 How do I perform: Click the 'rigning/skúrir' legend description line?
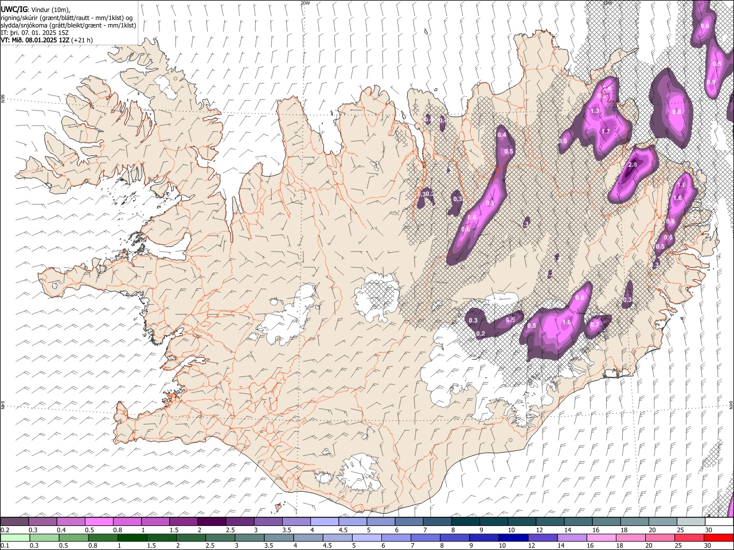[67, 18]
